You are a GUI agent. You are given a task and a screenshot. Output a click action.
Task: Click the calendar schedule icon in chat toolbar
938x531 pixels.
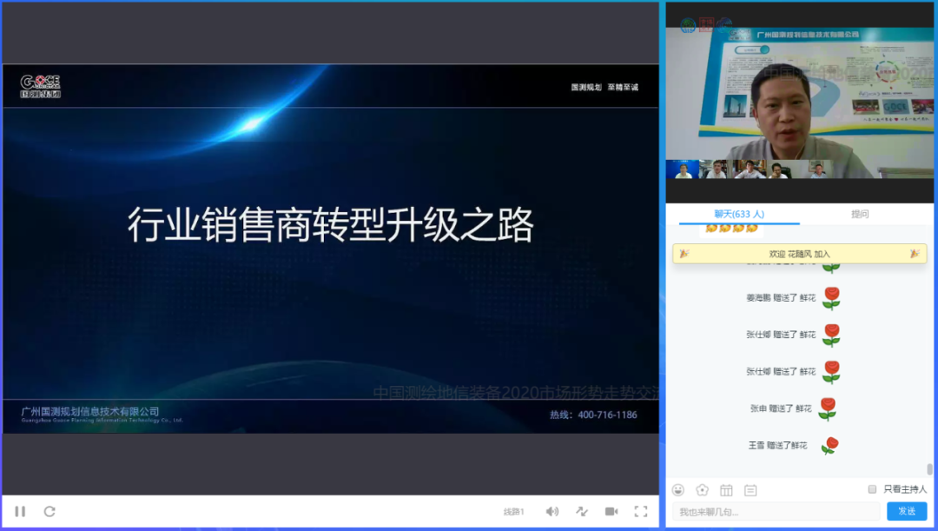[726, 490]
